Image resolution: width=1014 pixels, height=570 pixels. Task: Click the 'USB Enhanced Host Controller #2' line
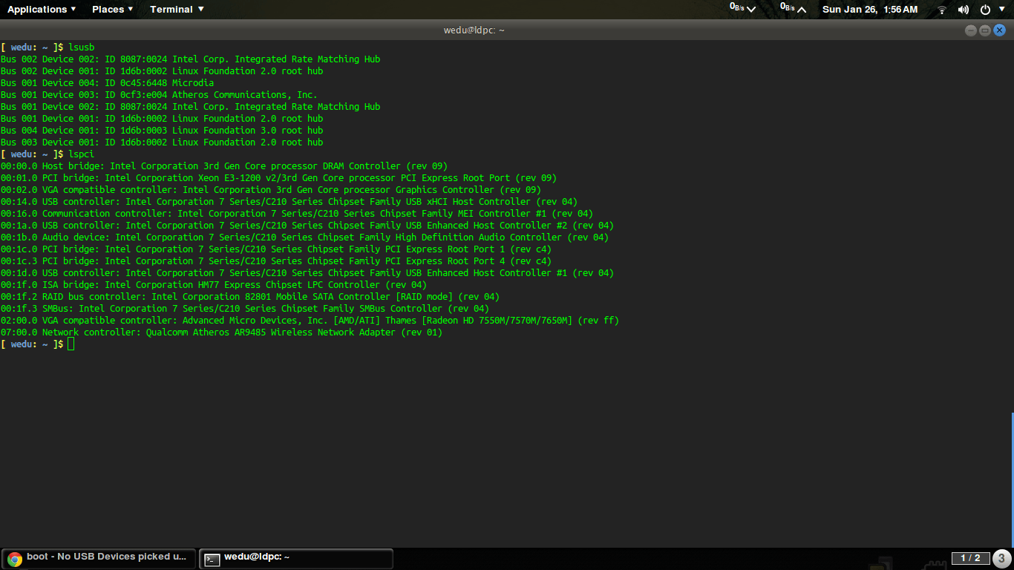(307, 226)
